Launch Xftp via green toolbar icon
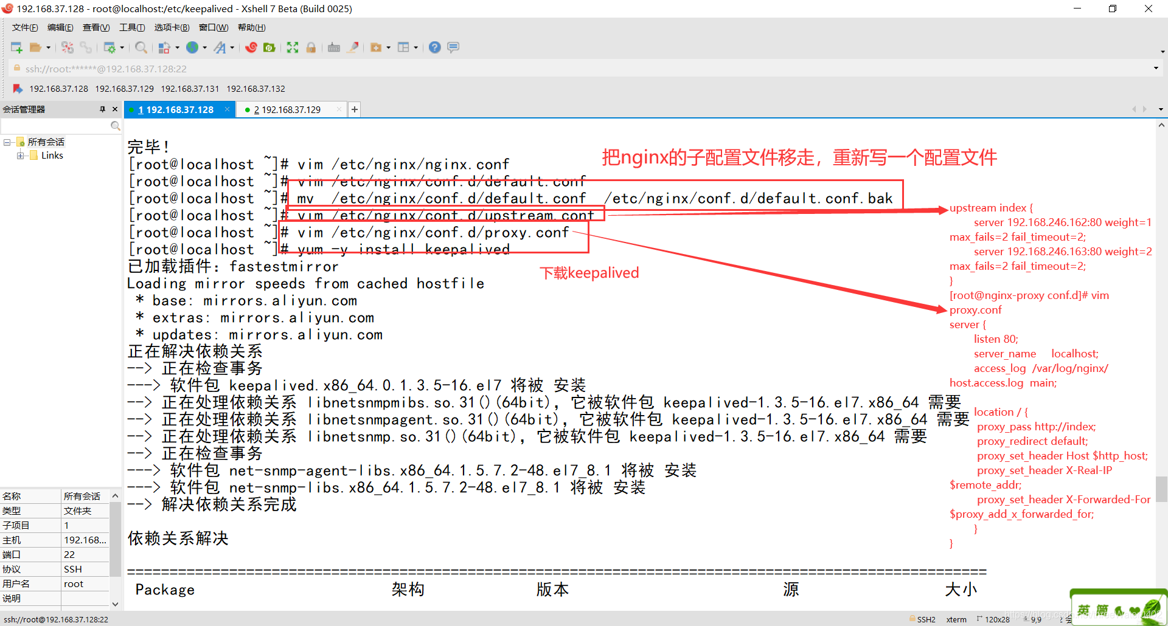1168x626 pixels. [x=269, y=47]
